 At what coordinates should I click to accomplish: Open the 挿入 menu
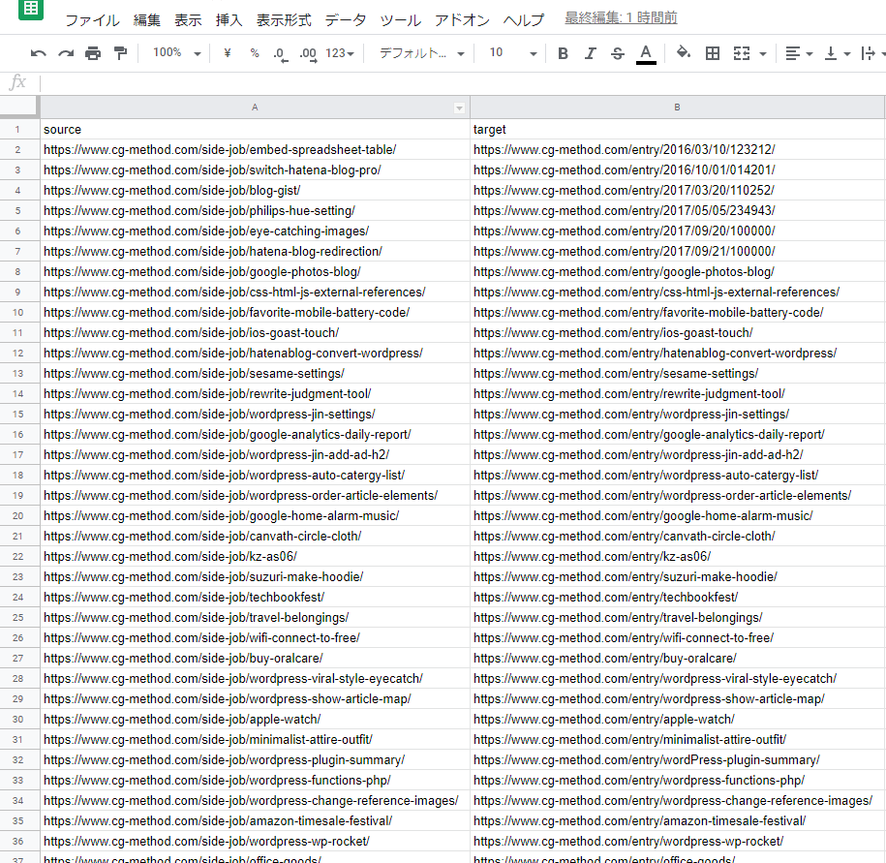(229, 20)
